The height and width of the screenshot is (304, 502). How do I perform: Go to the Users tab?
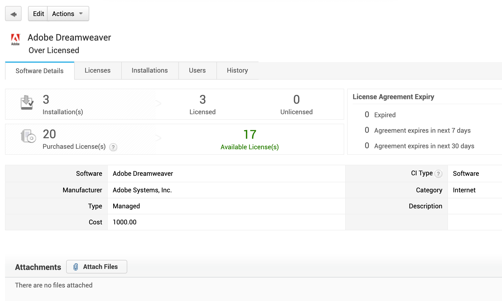tap(197, 71)
